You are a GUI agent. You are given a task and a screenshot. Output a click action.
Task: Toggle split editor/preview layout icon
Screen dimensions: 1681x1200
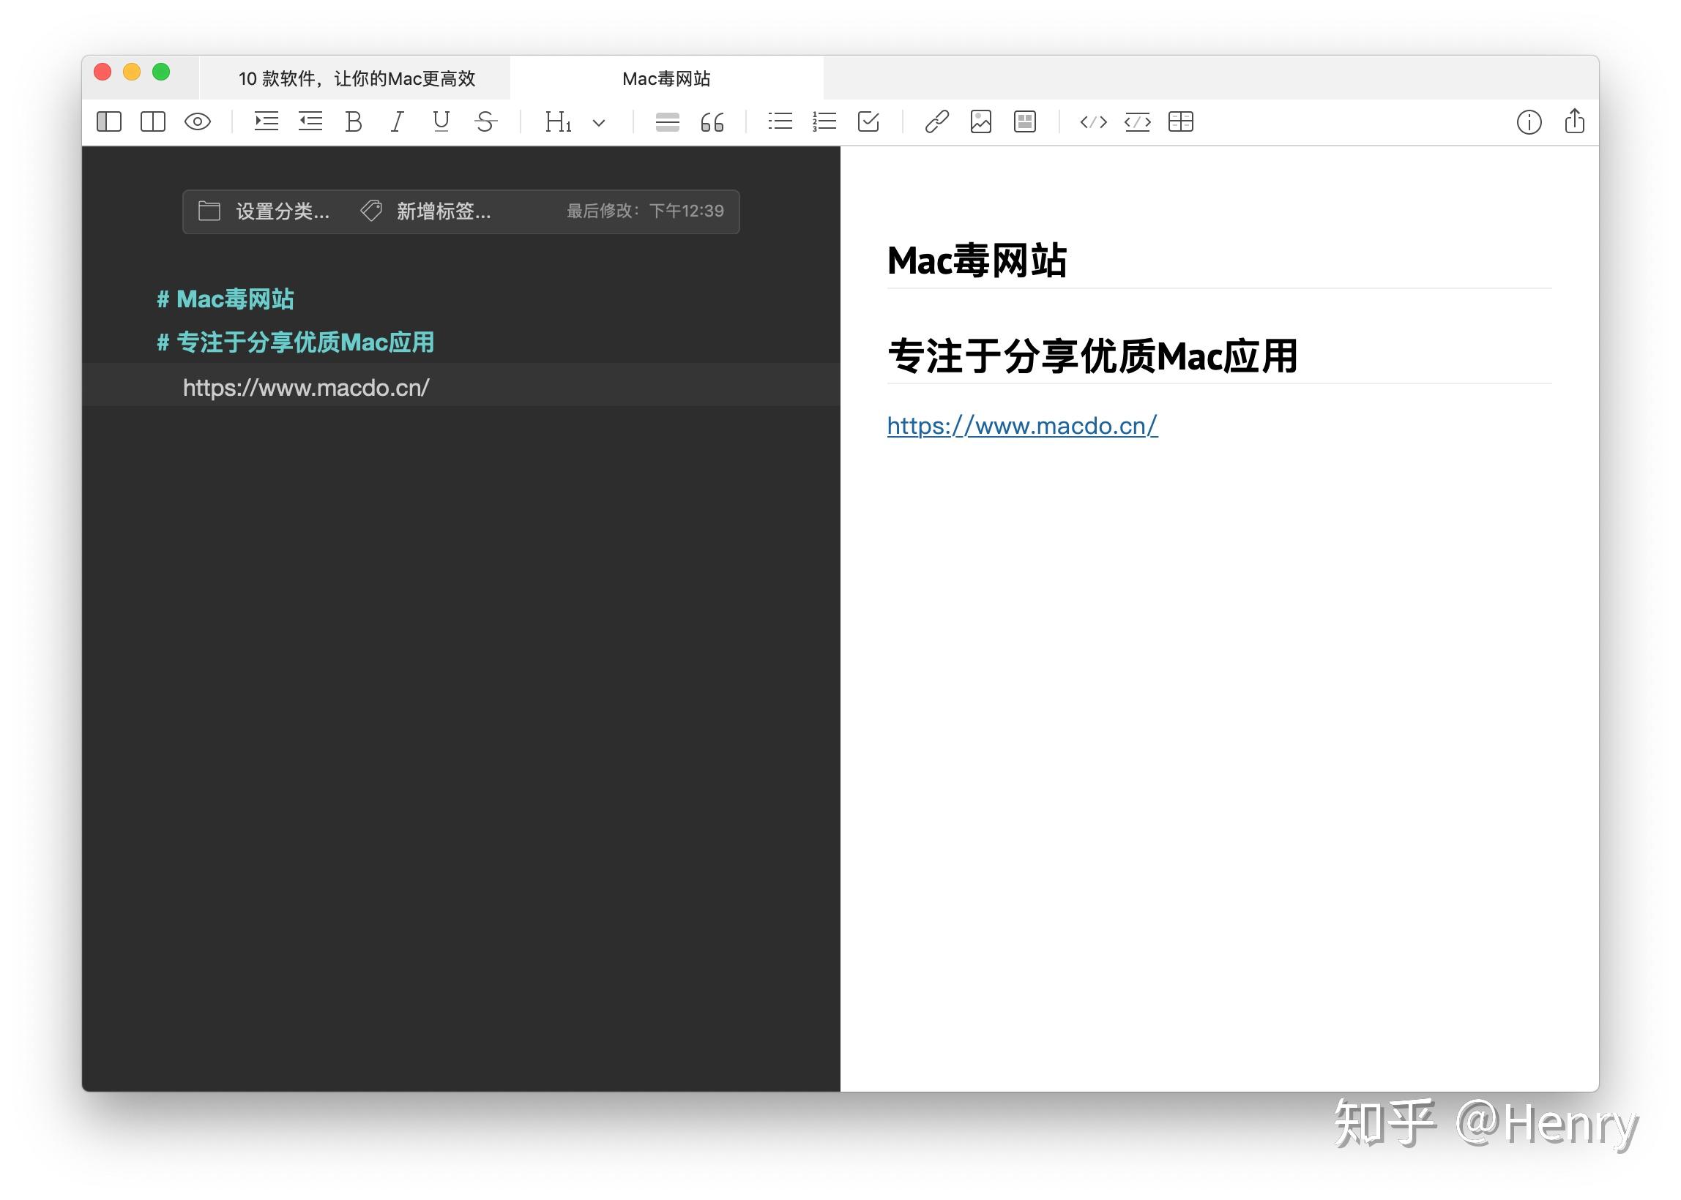pyautogui.click(x=153, y=121)
